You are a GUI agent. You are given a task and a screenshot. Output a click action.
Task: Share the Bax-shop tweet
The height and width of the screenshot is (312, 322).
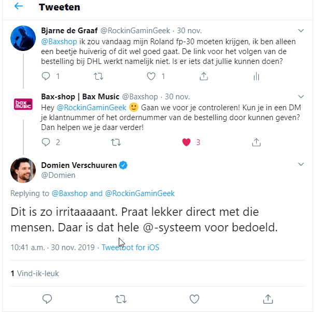coord(256,142)
